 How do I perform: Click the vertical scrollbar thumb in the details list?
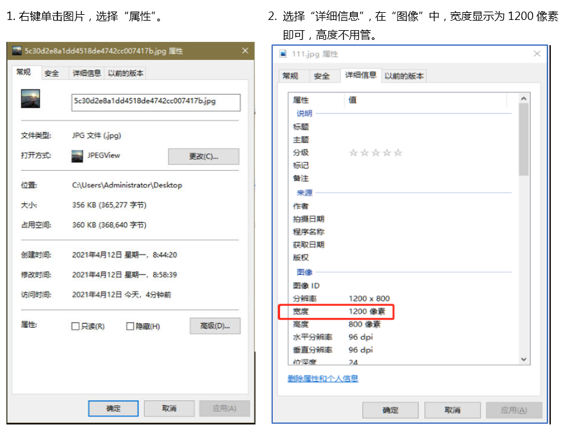coord(523,138)
